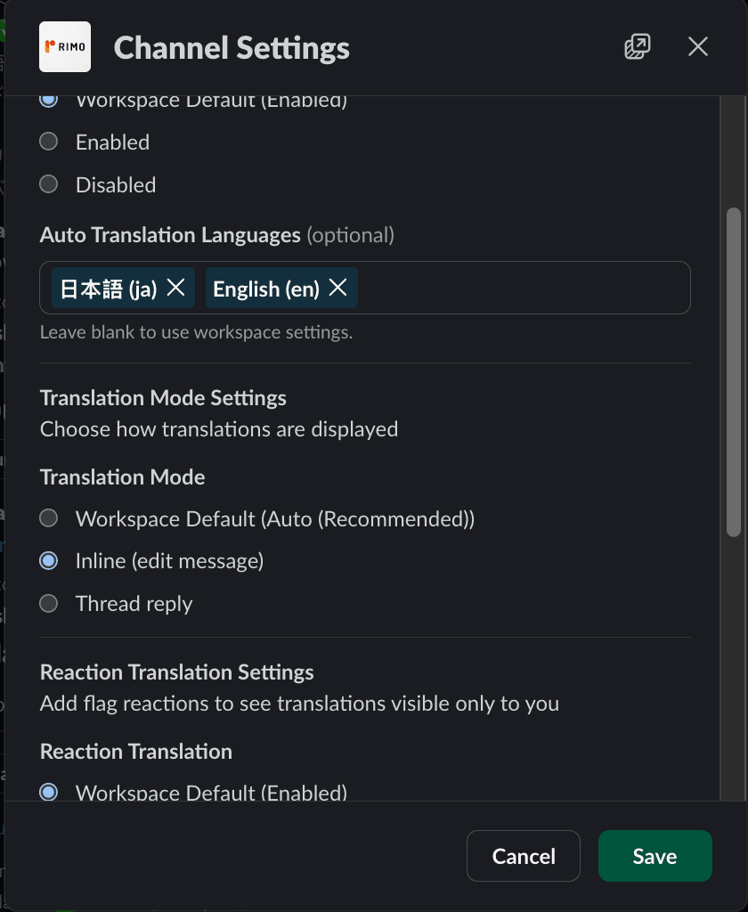This screenshot has height=912, width=748.
Task: Select Workspace Default under Reaction Translation
Action: tap(48, 792)
